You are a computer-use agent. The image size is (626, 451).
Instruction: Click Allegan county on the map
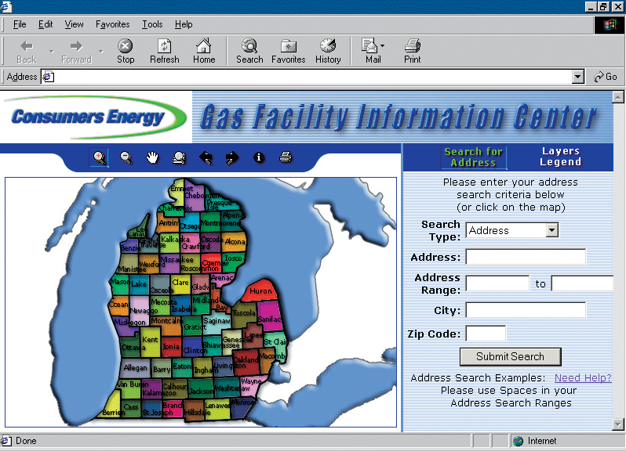135,368
